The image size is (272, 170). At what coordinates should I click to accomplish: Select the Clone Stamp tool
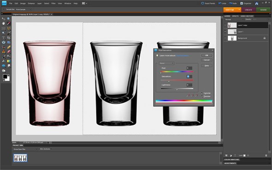click(3, 52)
